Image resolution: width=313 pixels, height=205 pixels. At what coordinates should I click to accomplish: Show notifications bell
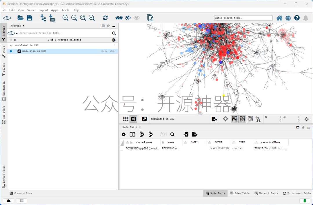pos(306,18)
